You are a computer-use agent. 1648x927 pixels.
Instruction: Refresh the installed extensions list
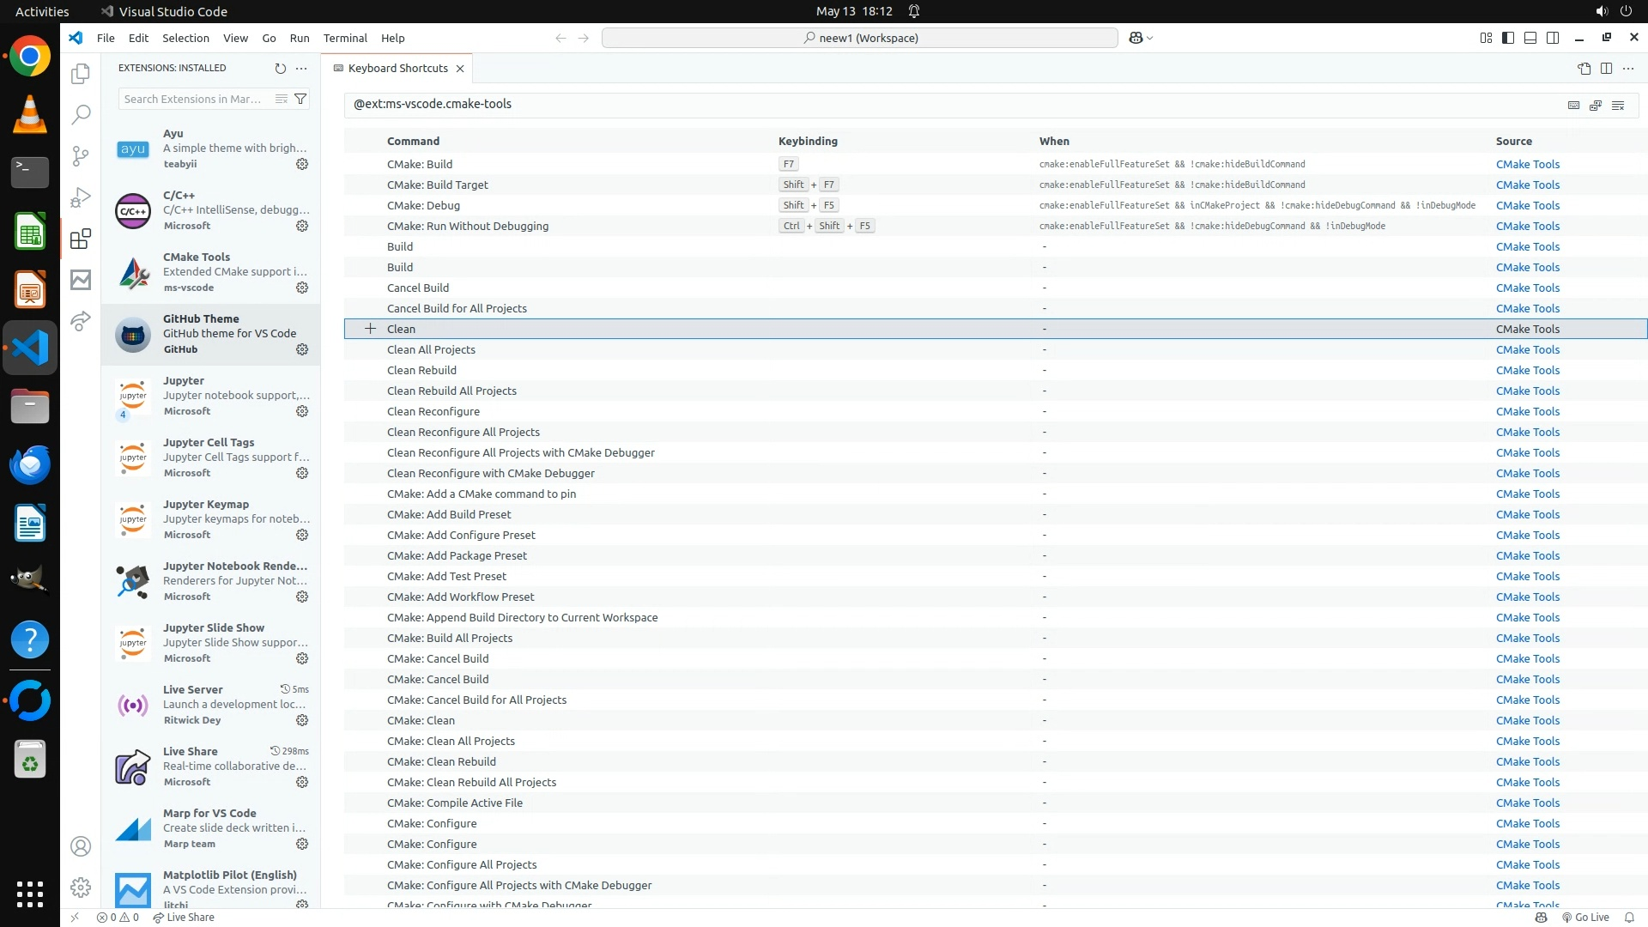click(280, 68)
